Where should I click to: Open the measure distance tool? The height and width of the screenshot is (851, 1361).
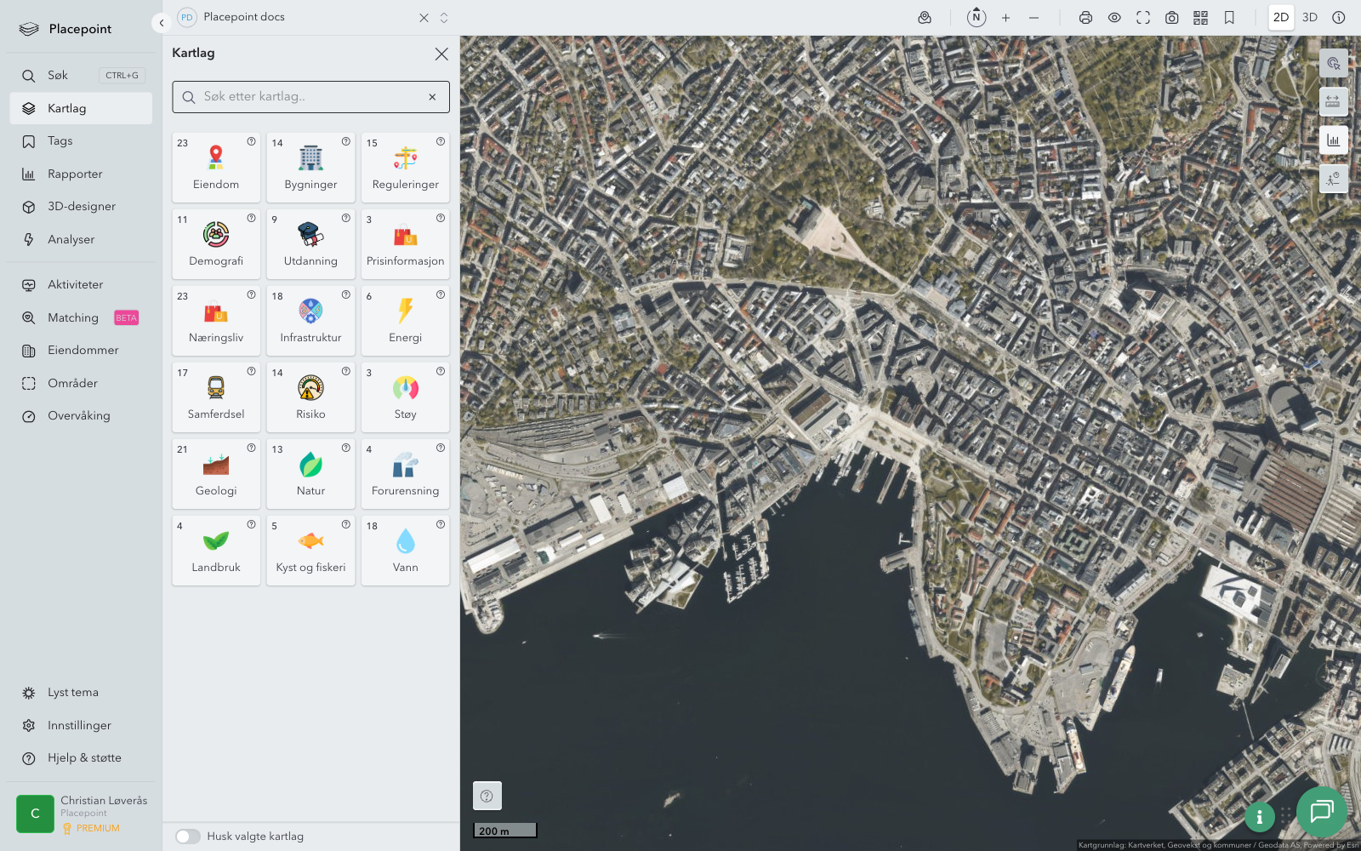[1333, 101]
